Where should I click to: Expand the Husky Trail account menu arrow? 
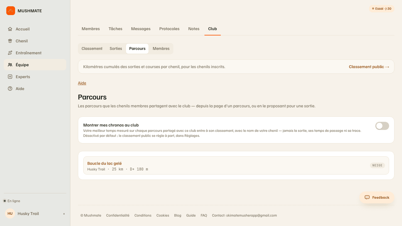(x=64, y=214)
